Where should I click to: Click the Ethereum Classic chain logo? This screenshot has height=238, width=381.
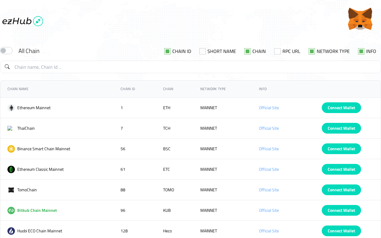pos(11,169)
